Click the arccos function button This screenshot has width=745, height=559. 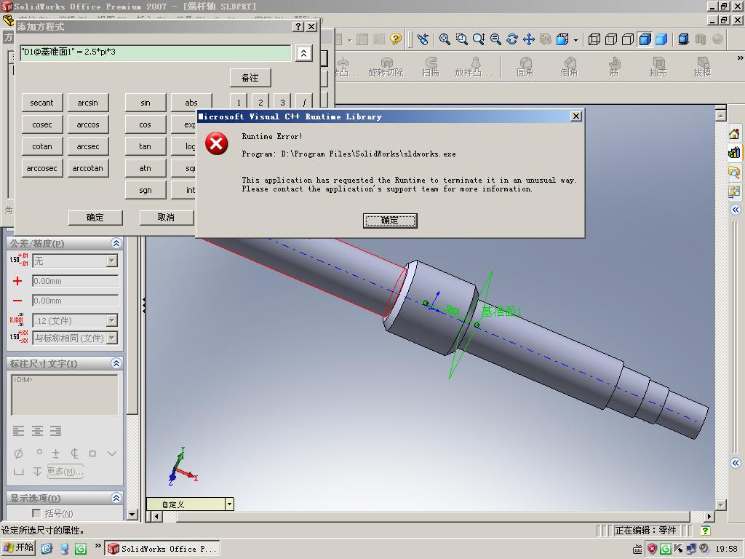(x=88, y=124)
